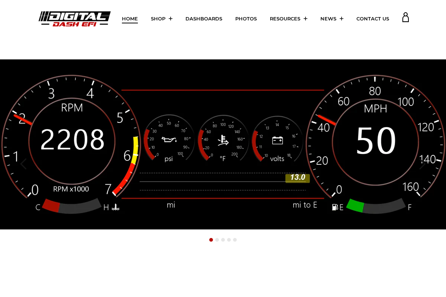Click the coolant temperature gauge icon
Screen dimensions: 446x297
click(223, 140)
